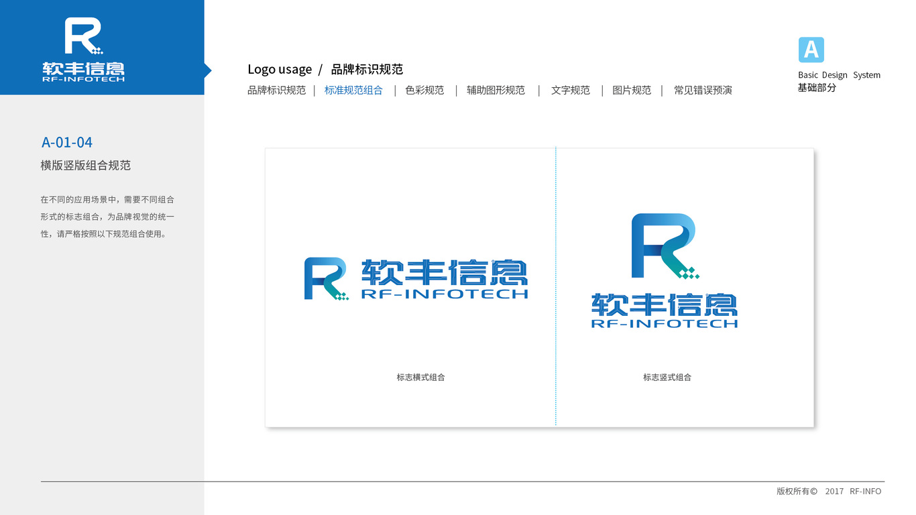916x515 pixels.
Task: Click the title 横版竖版组合规范
Action: coord(86,165)
